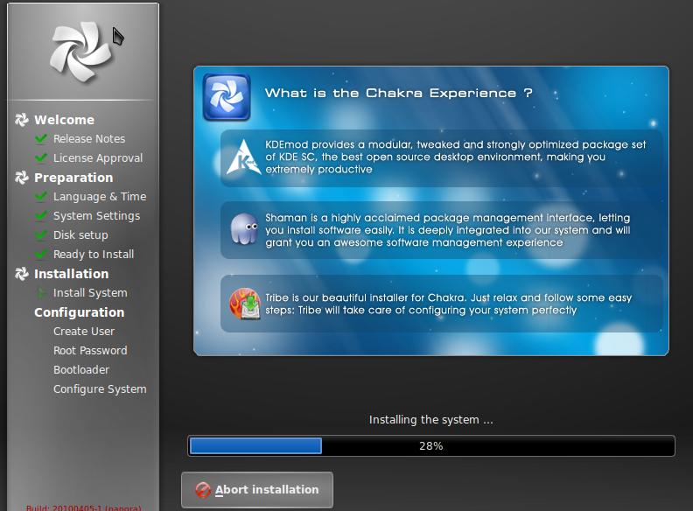Click the green checkmark beside Release Notes
Viewport: 693px width, 511px height.
pyautogui.click(x=40, y=139)
